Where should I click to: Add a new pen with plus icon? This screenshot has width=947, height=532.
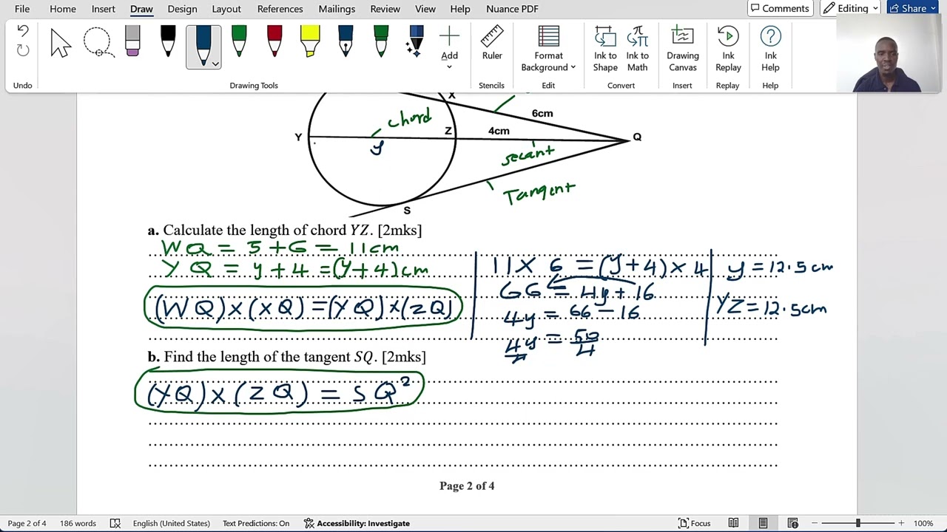tap(449, 43)
